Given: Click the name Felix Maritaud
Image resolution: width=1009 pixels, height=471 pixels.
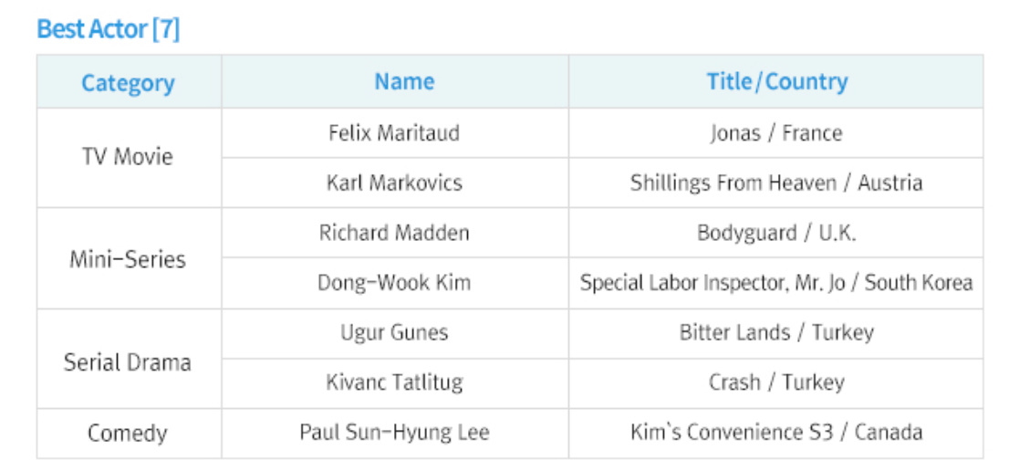Looking at the screenshot, I should click(394, 133).
